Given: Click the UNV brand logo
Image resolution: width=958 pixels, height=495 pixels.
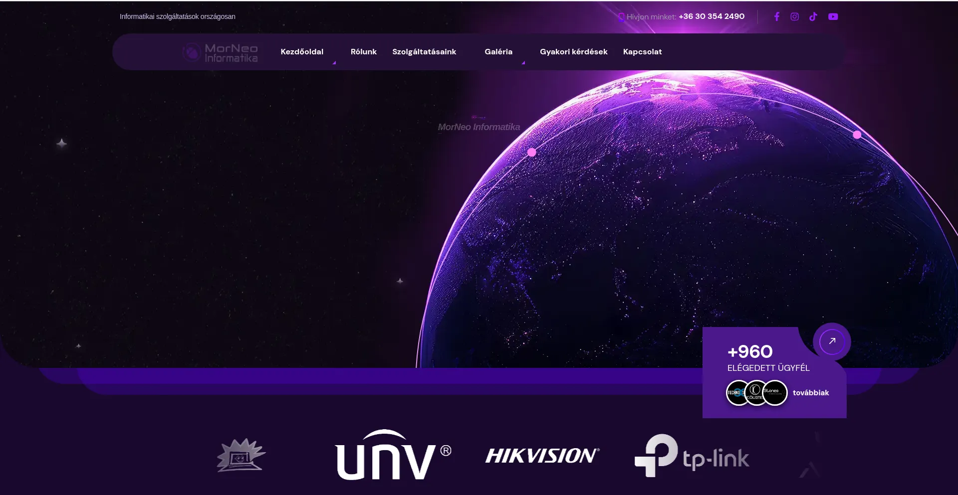Looking at the screenshot, I should pos(393,455).
